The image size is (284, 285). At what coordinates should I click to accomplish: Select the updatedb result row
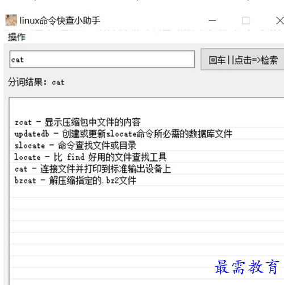coord(147,134)
